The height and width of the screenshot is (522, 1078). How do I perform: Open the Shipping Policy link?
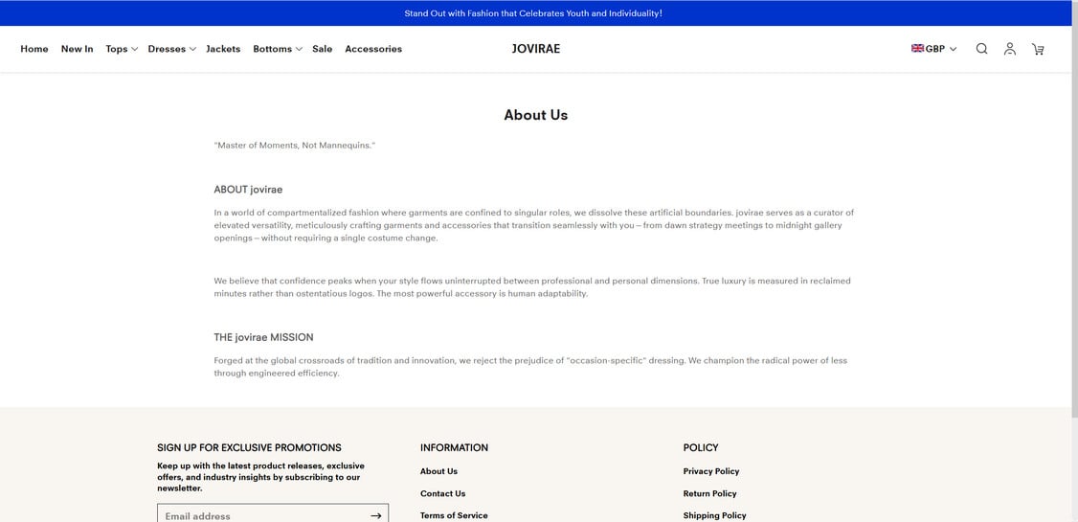[714, 515]
